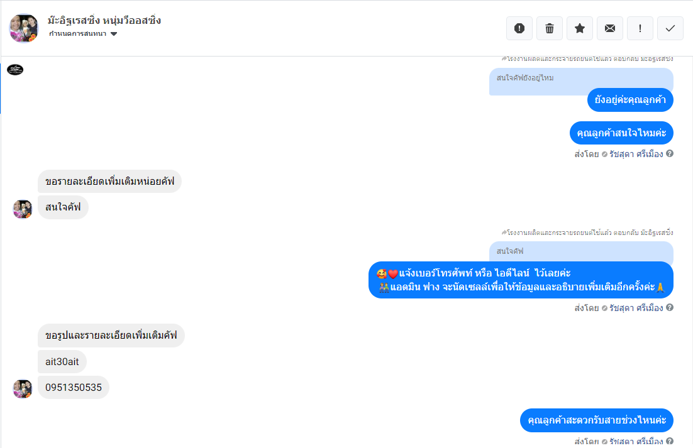Viewport: 693px width, 448px height.
Task: Click help icon under the แจ้งเบอร์โทรศัพท์ message
Action: [x=670, y=308]
